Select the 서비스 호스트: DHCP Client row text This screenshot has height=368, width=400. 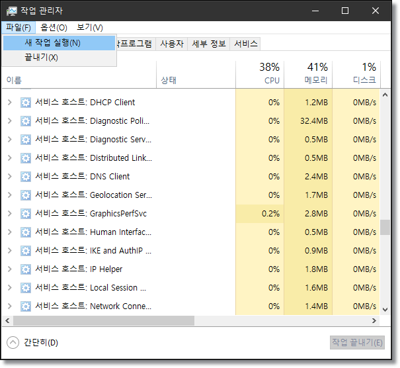pyautogui.click(x=85, y=103)
